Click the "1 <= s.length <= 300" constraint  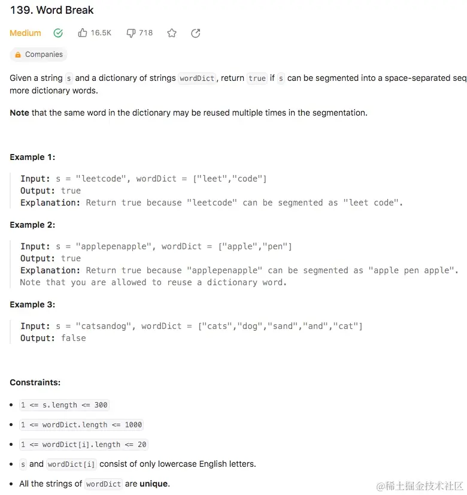[x=64, y=405]
